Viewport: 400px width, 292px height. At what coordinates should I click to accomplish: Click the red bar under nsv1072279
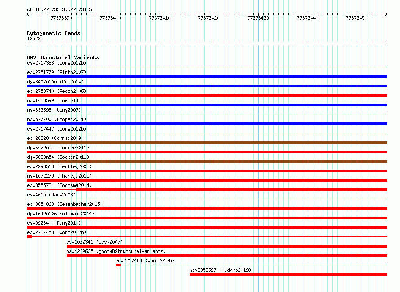click(207, 180)
